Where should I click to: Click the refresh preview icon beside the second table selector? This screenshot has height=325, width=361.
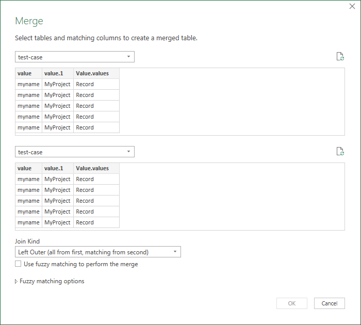click(x=340, y=151)
